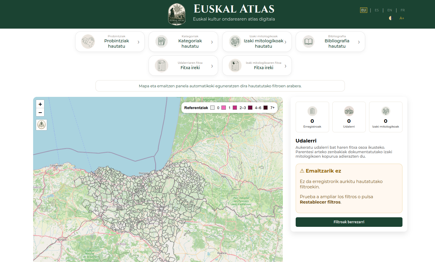This screenshot has width=435, height=262.
Task: Click the Izaki mitologikoaren fitxa icon
Action: tap(235, 66)
